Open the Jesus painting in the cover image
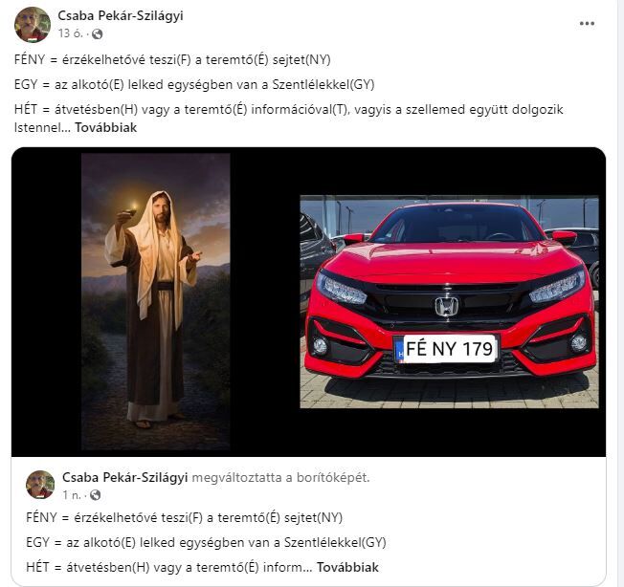624x587 pixels. 156,302
